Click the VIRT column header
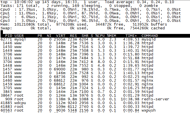 point(61,36)
